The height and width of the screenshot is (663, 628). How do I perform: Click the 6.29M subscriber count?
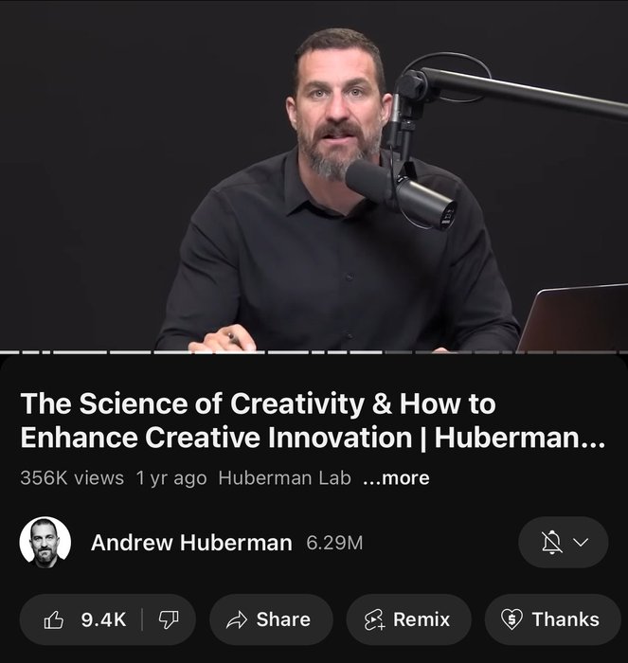(334, 543)
